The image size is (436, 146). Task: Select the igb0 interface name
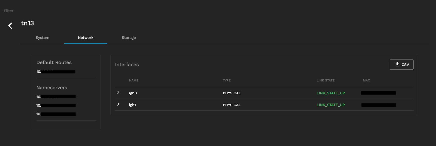click(x=133, y=93)
